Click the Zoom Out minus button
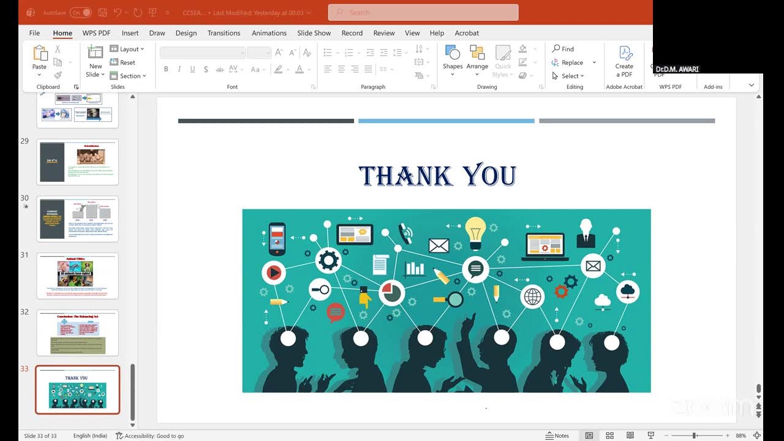Image resolution: width=784 pixels, height=441 pixels. point(666,435)
